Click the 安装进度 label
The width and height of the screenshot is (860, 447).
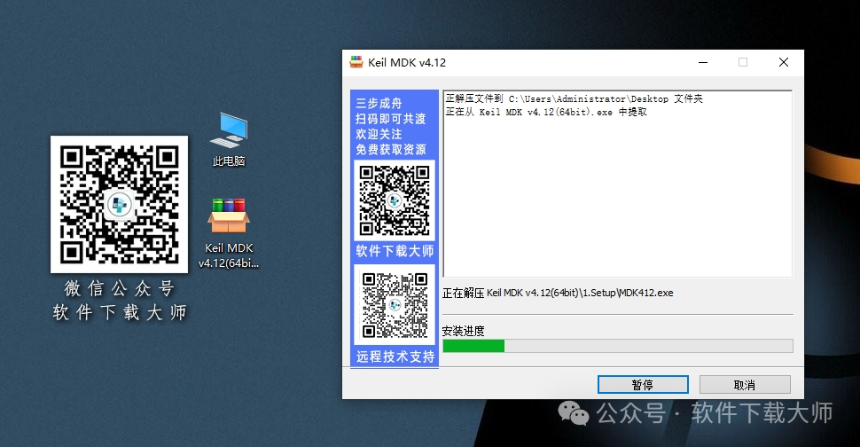pyautogui.click(x=464, y=331)
